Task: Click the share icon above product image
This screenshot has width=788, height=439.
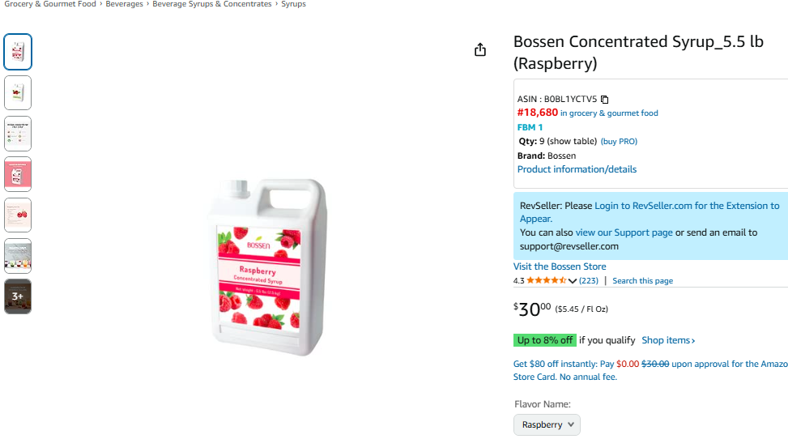Action: [x=480, y=50]
